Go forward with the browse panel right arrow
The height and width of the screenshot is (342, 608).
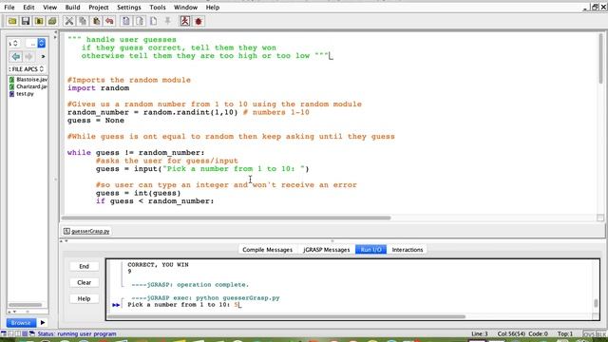[x=28, y=57]
